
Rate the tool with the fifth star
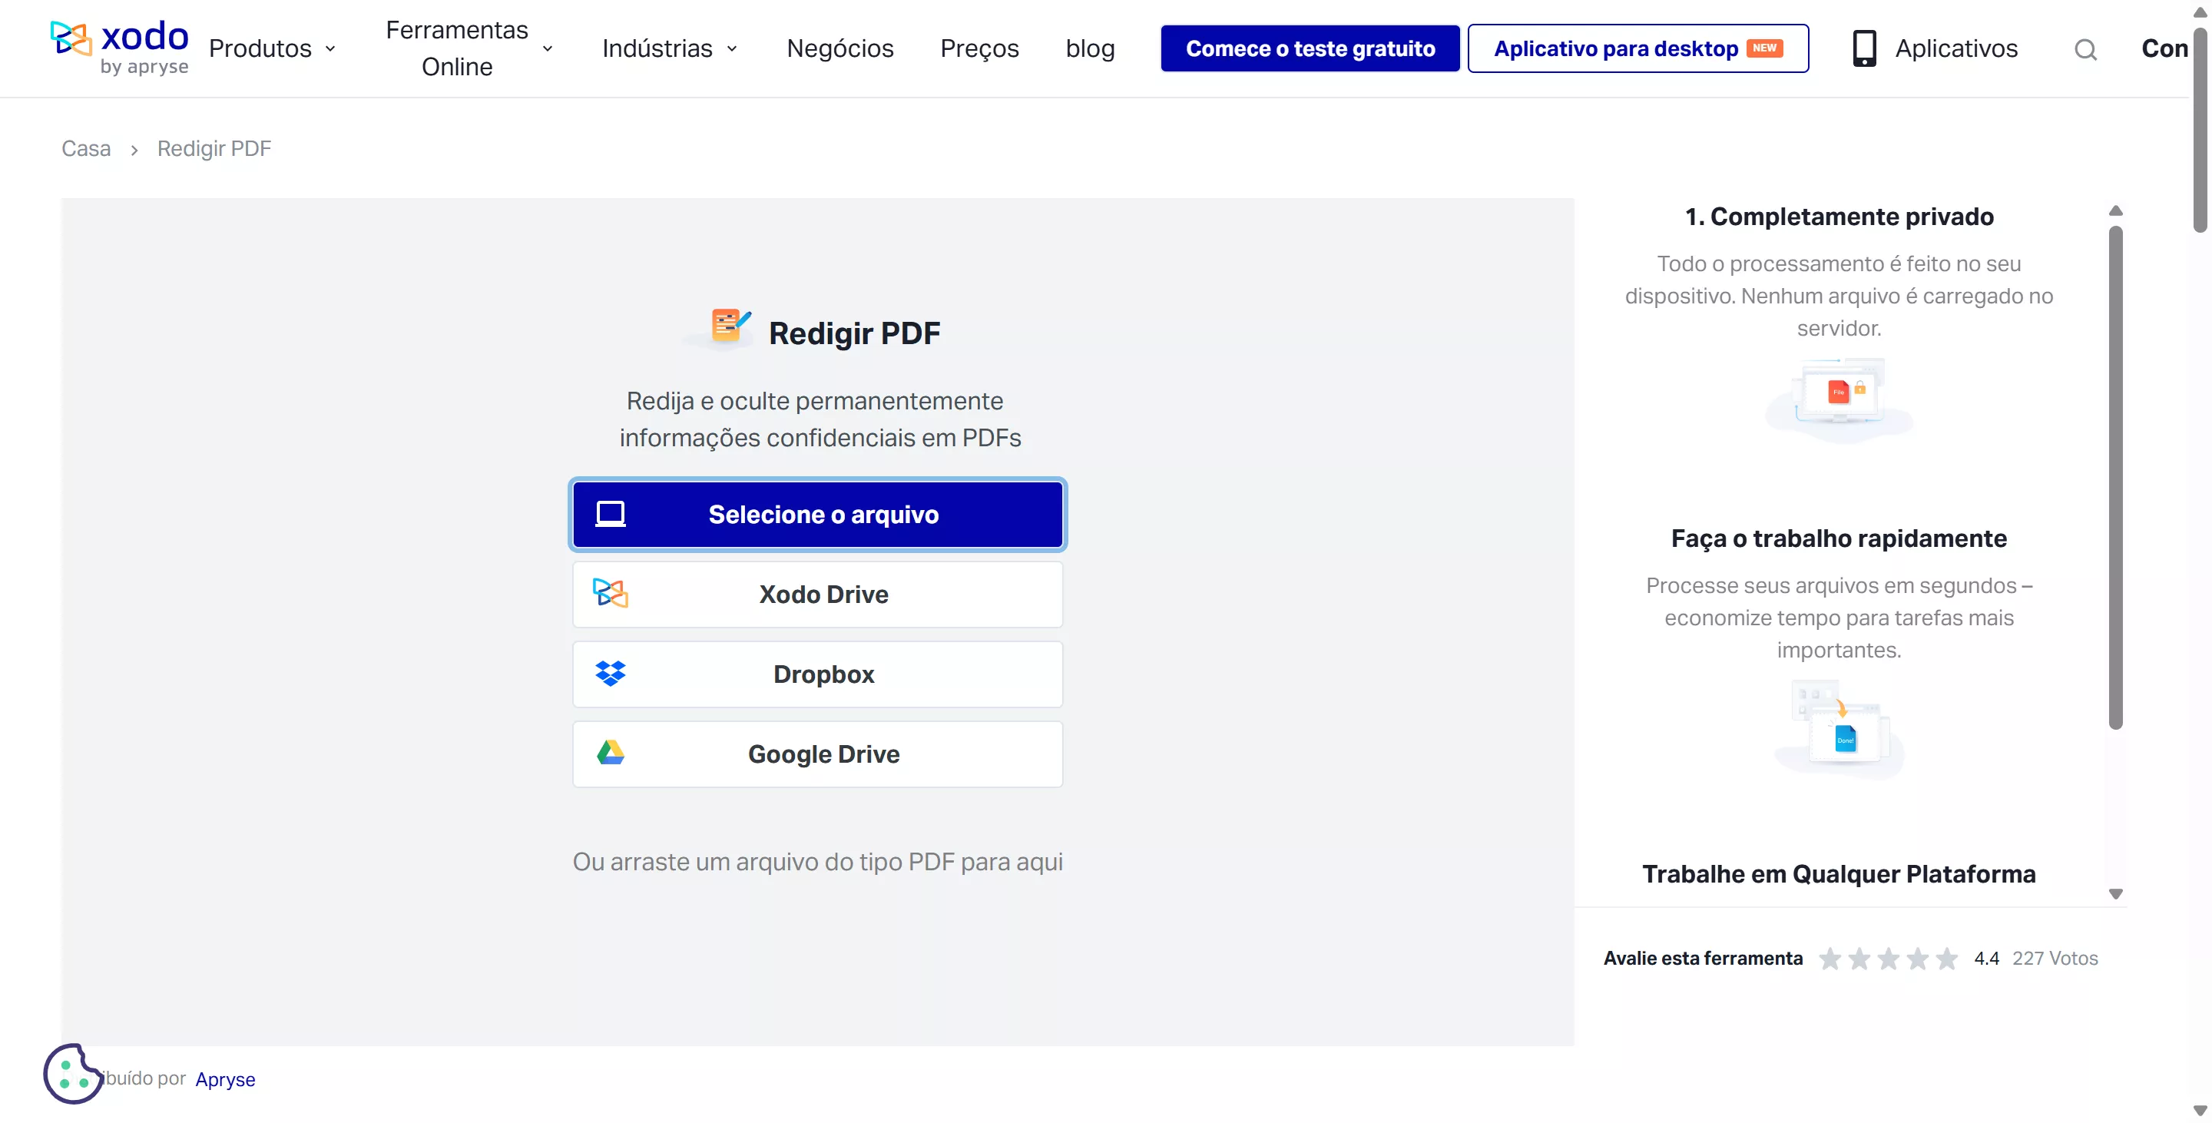click(1947, 958)
